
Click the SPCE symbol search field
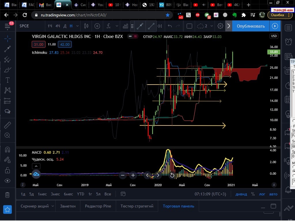click(x=30, y=26)
